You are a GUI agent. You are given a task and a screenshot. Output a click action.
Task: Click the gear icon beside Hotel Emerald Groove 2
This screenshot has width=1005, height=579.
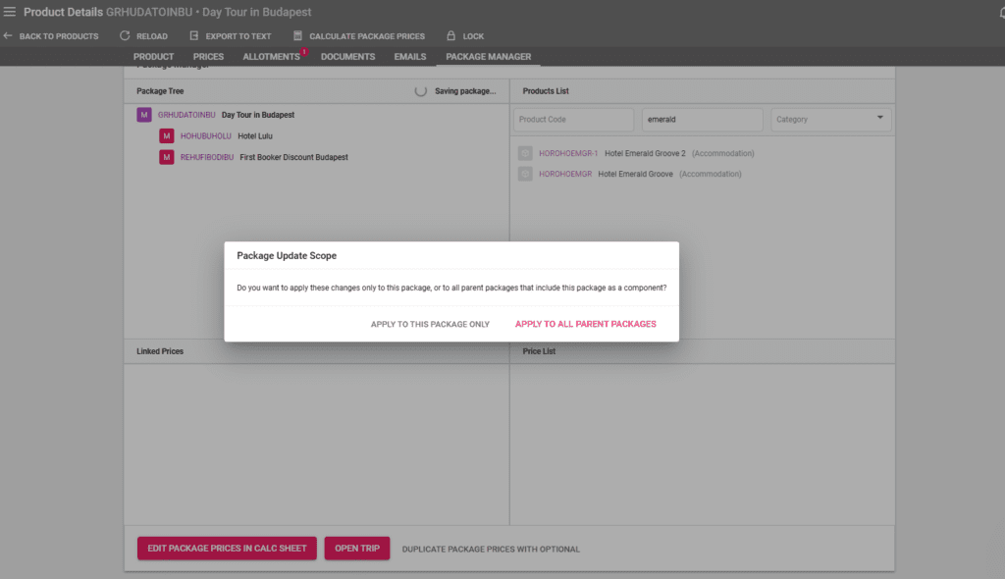pos(525,153)
